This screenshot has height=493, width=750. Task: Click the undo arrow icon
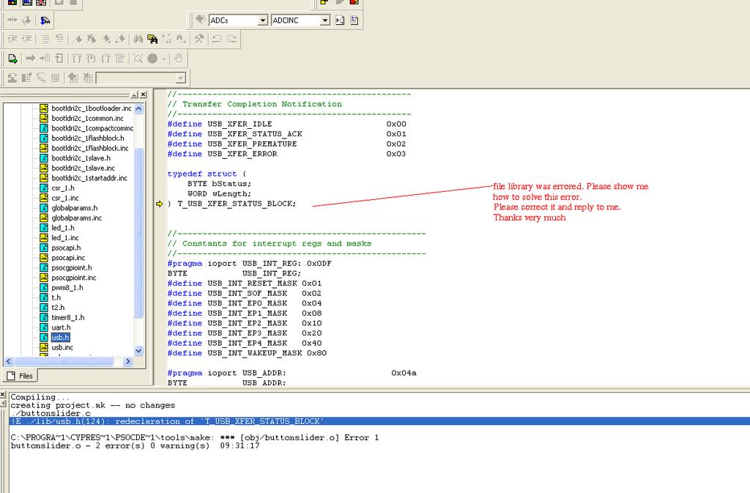click(217, 39)
